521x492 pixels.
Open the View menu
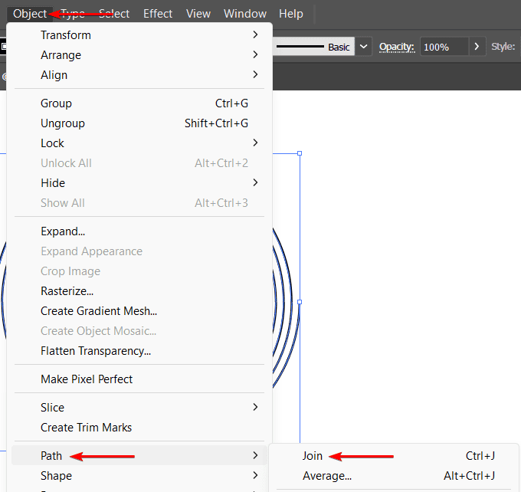coord(198,14)
